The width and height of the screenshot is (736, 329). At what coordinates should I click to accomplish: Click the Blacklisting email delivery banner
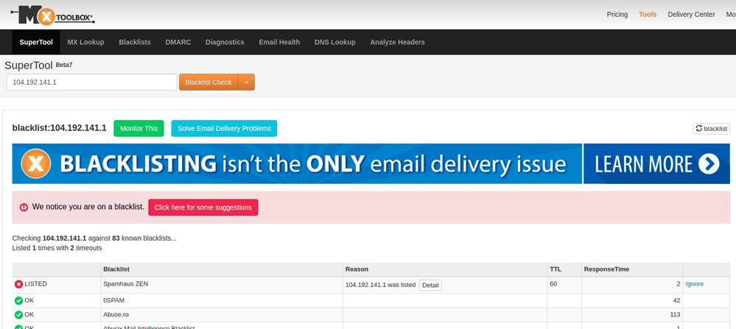tap(297, 163)
